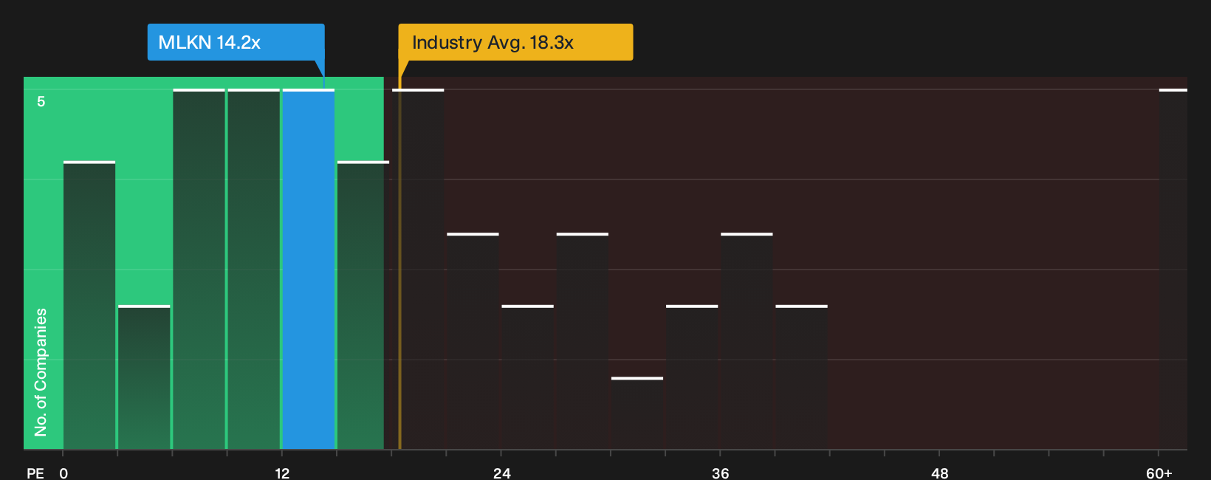Click the x-axis label 0

click(64, 473)
